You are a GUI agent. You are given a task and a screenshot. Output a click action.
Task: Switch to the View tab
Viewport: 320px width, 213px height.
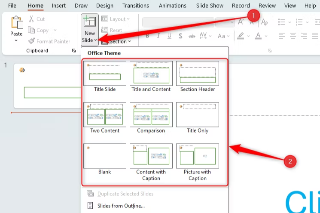[290, 6]
